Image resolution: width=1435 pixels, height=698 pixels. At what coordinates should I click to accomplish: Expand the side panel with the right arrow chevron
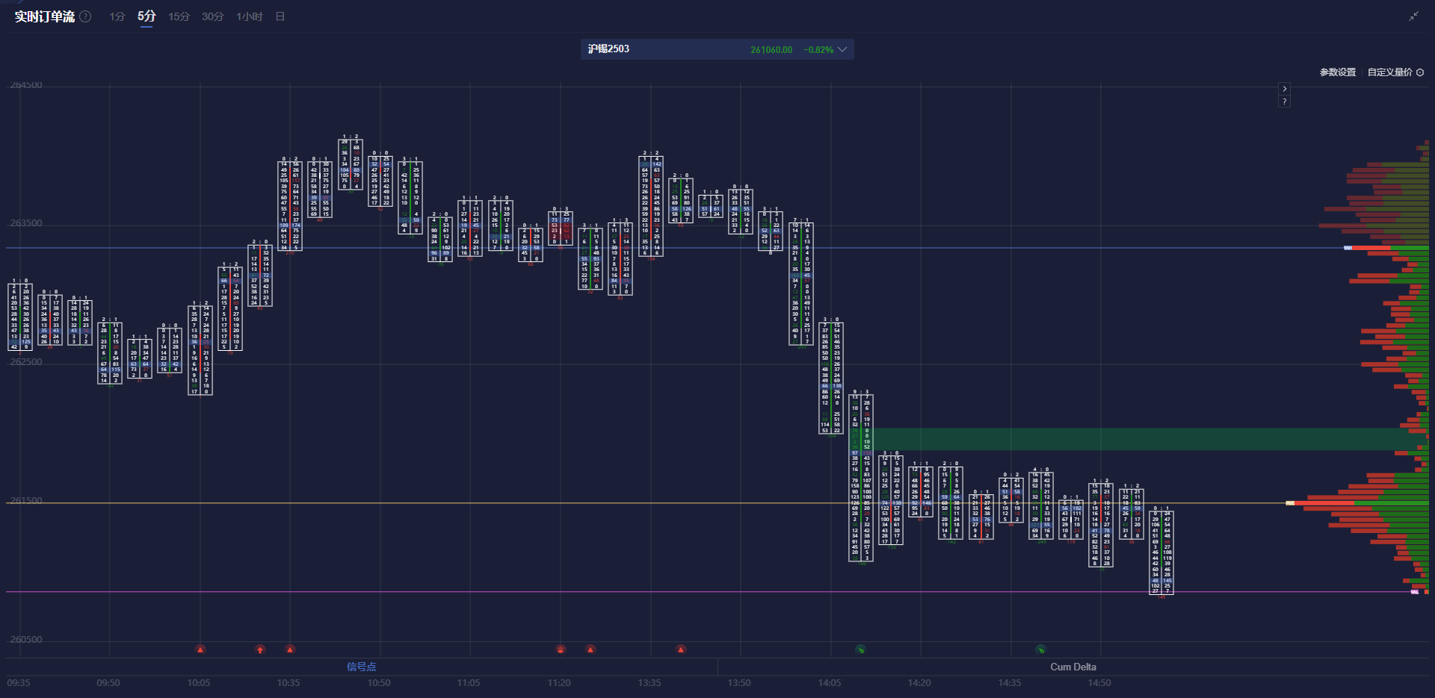tap(1284, 88)
